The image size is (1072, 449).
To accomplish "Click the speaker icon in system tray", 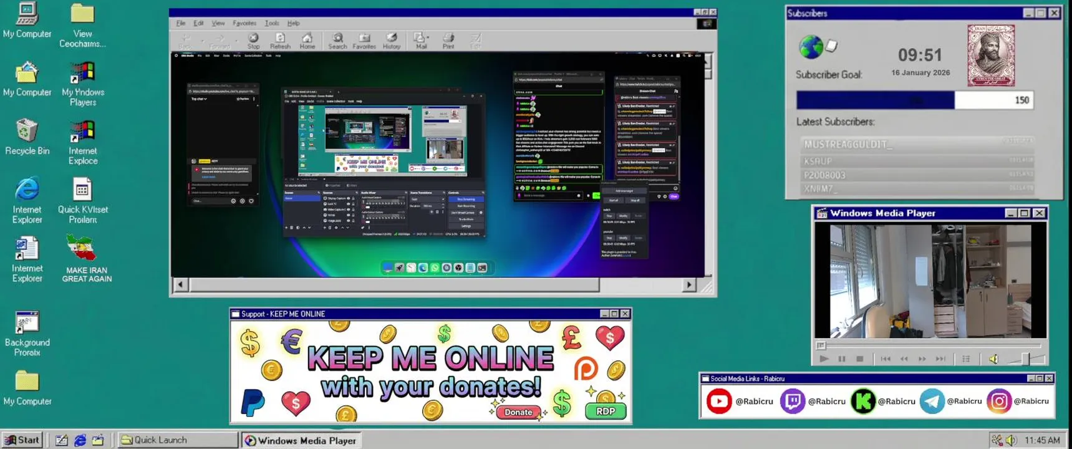I will [x=1011, y=440].
